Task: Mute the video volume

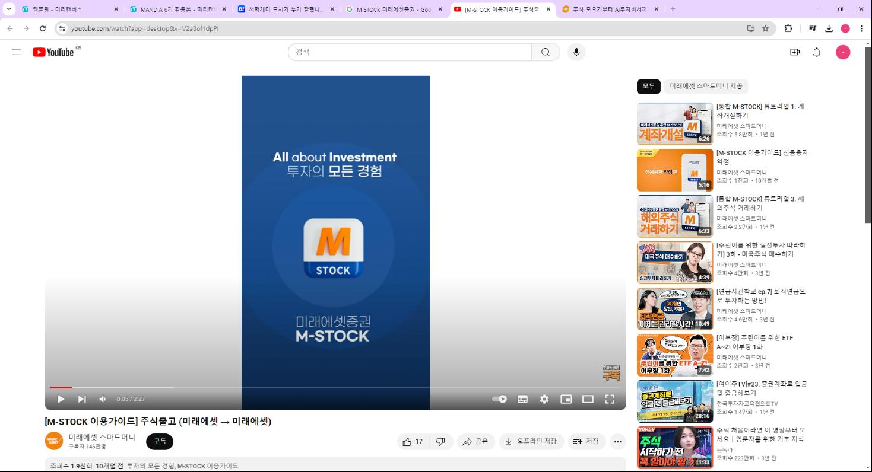Action: tap(103, 399)
